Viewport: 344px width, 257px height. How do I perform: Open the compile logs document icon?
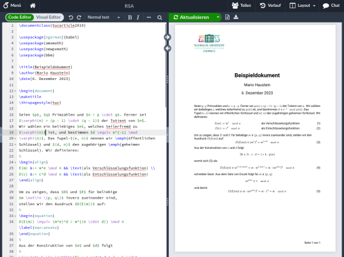tap(227, 17)
